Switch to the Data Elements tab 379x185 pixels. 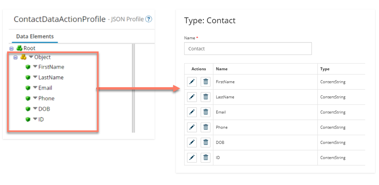pyautogui.click(x=35, y=37)
